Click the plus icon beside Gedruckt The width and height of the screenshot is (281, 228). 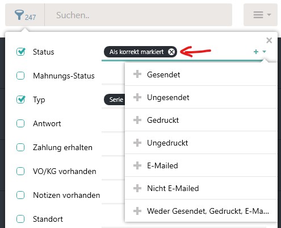click(137, 120)
